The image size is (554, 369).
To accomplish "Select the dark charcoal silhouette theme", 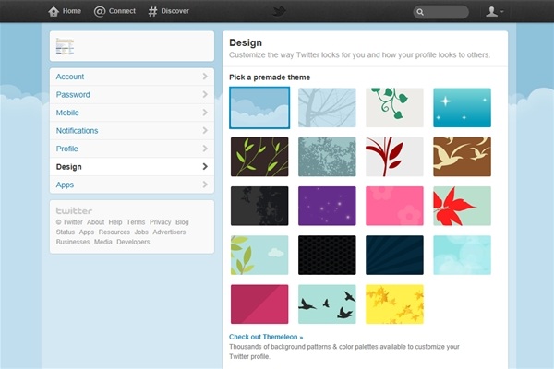I will coord(259,206).
